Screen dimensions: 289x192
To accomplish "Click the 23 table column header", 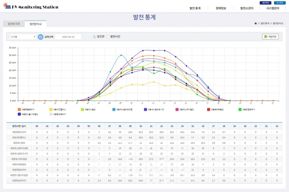I will pos(277,126).
